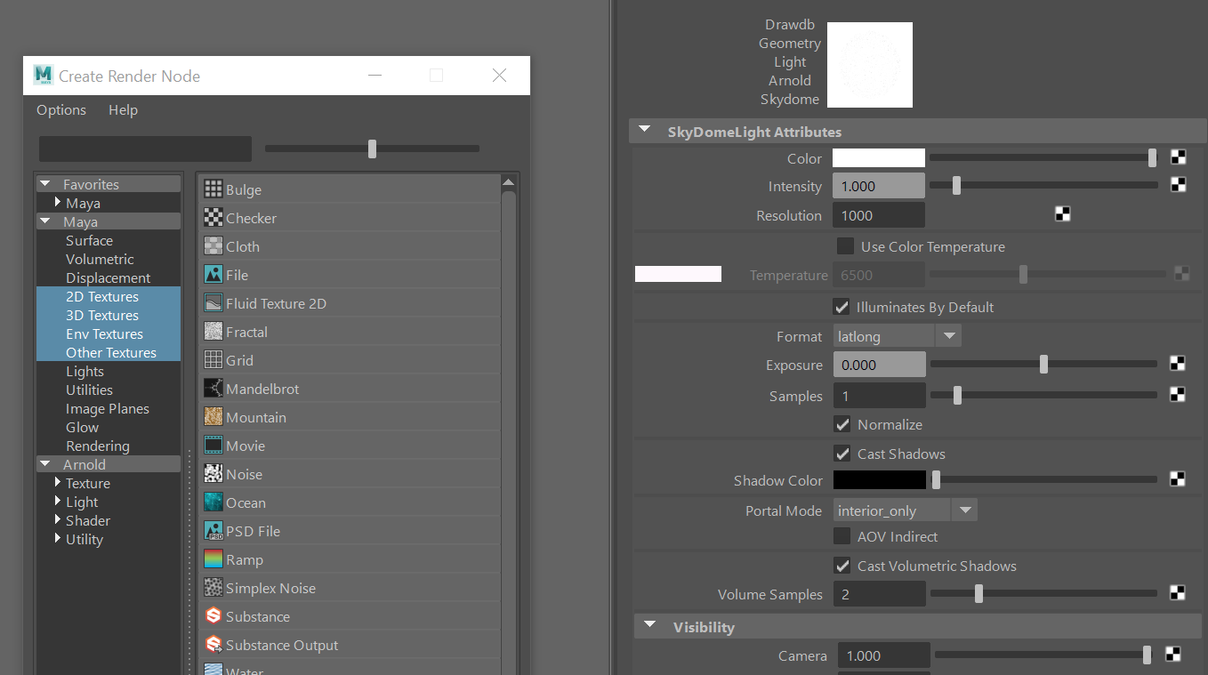Click the map button for Resolution attribute
This screenshot has width=1208, height=675.
pyautogui.click(x=1062, y=214)
